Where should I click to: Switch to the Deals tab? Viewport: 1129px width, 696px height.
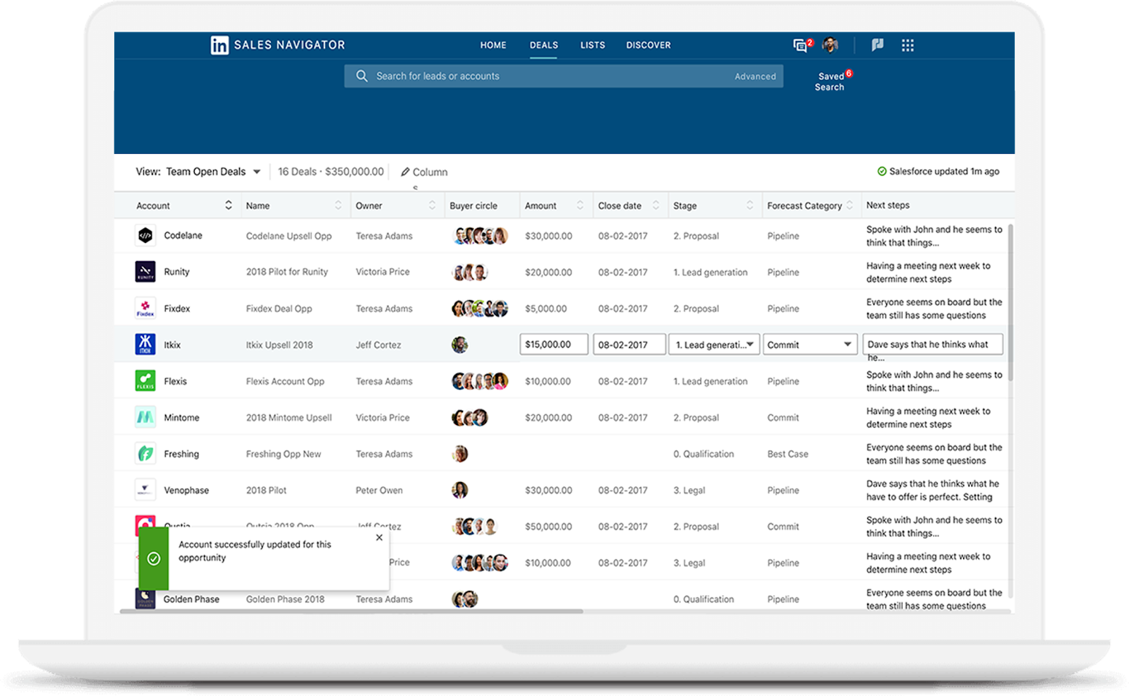click(x=544, y=45)
